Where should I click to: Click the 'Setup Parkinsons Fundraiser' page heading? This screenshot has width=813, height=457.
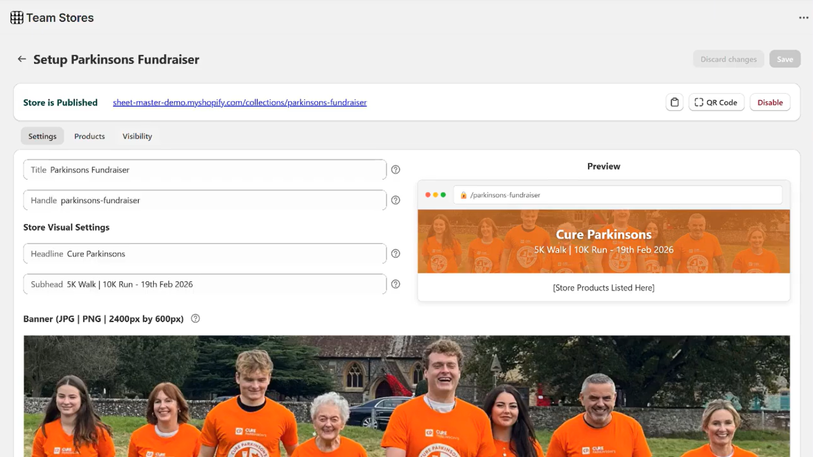click(116, 59)
